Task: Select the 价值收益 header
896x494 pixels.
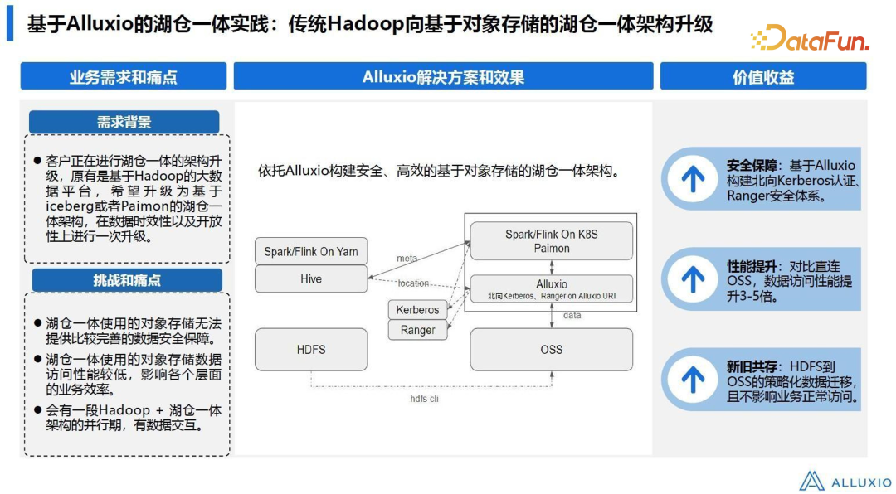Action: pos(763,76)
